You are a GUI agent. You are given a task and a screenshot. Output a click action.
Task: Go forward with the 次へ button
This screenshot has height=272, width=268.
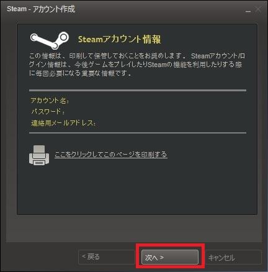tap(170, 257)
